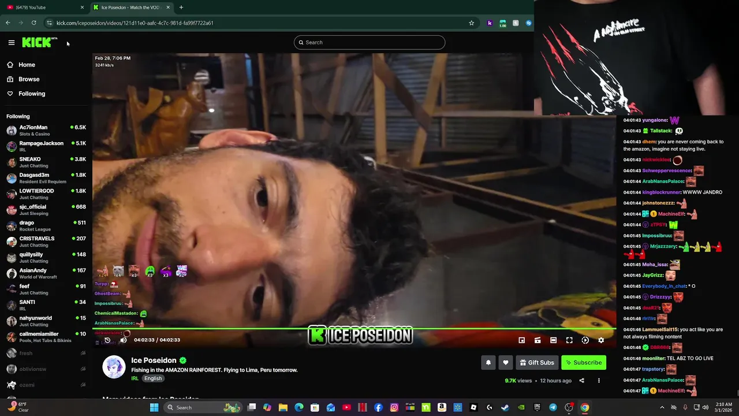The width and height of the screenshot is (739, 416).
Task: Toggle picture-in-picture mini player
Action: tap(522, 340)
